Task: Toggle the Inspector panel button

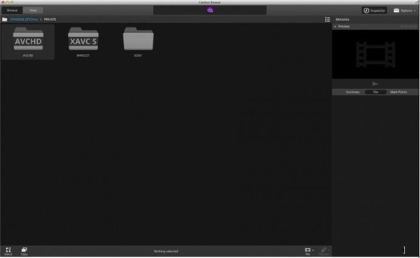Action: 374,11
